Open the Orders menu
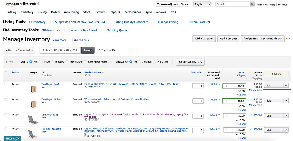The height and width of the screenshot is (141, 293). [x=55, y=12]
